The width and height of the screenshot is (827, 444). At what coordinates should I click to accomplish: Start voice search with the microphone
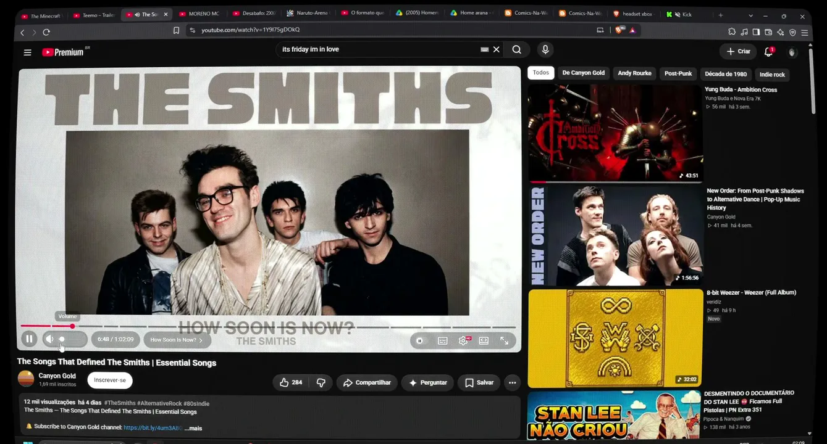(x=545, y=50)
